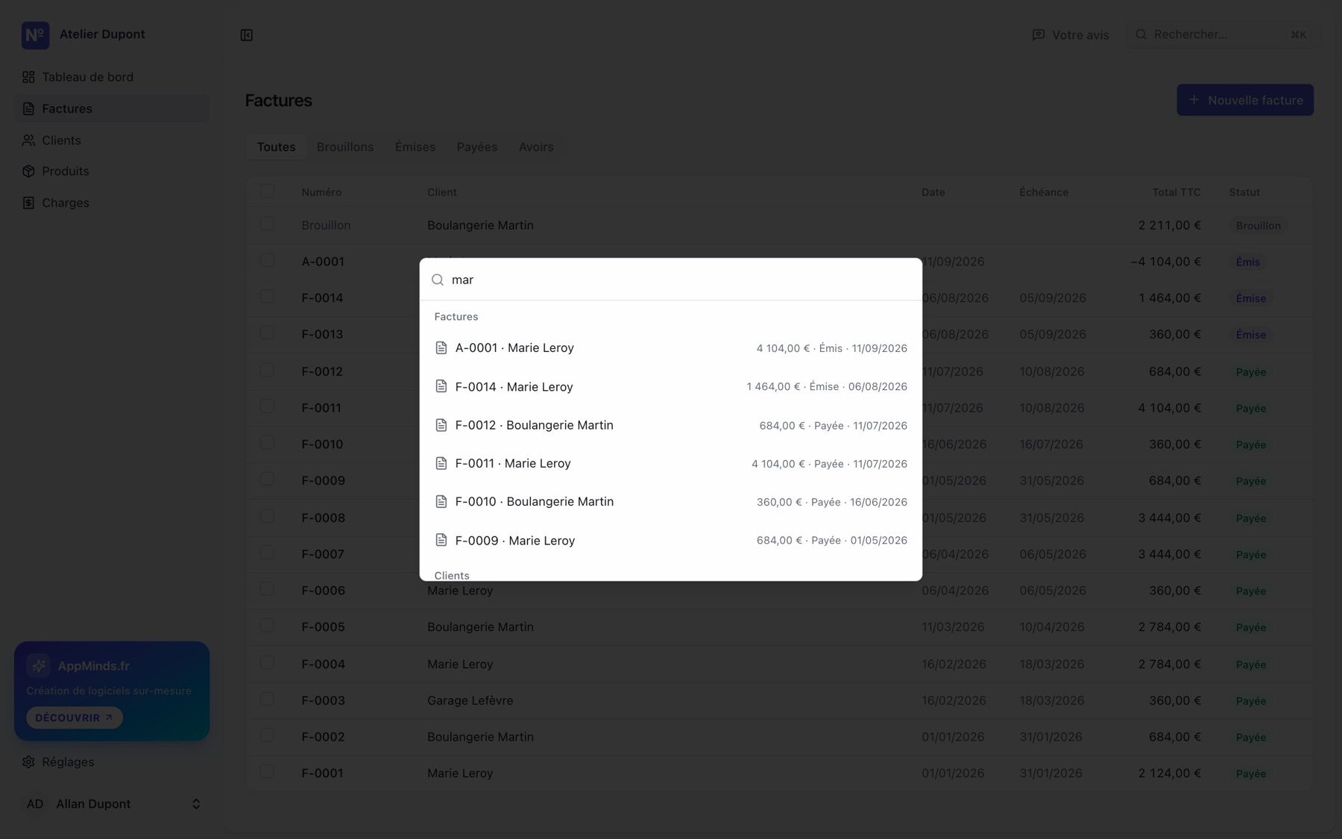Click the Factures sidebar document icon
Screen dimensions: 1342x839
28,109
